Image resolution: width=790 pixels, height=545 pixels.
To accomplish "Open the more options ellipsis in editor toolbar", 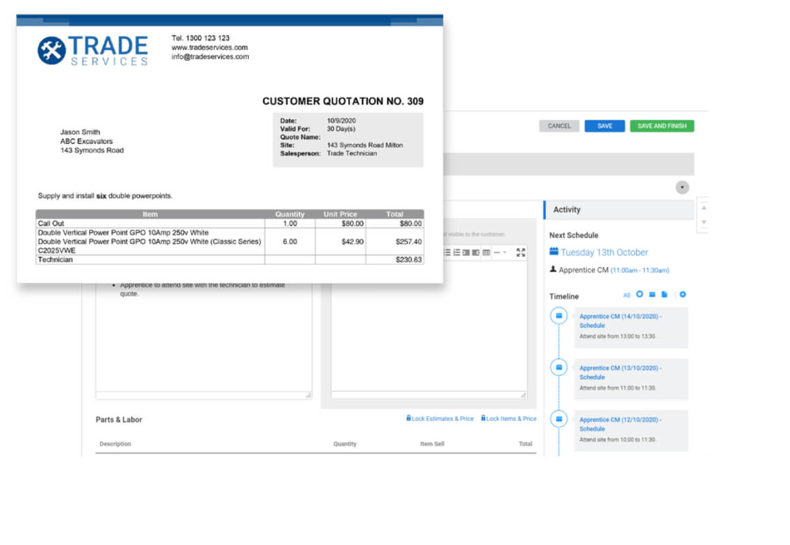I will pyautogui.click(x=497, y=252).
